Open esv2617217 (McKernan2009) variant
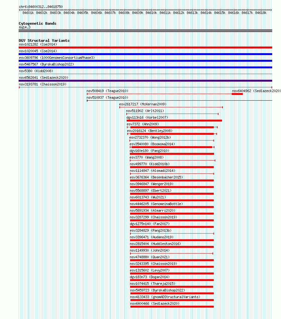This screenshot has width=281, height=319. [x=143, y=104]
